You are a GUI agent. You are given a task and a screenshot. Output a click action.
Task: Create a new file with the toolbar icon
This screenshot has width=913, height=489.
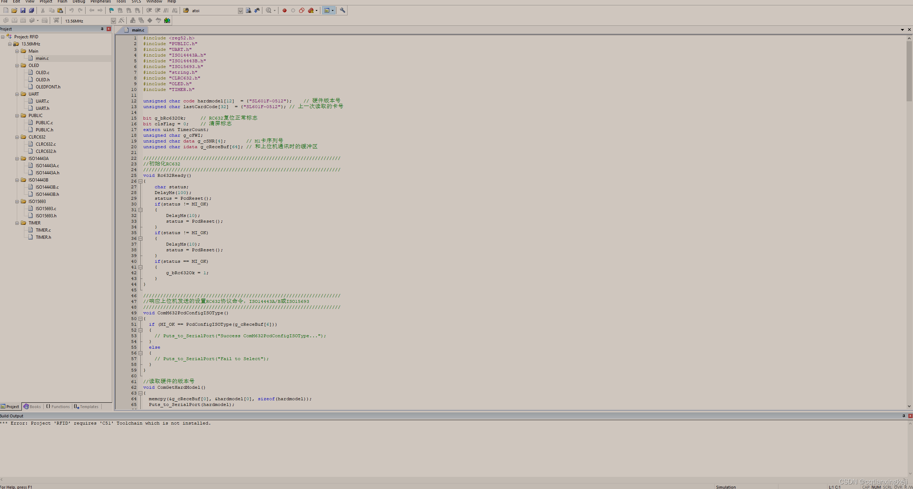point(6,10)
